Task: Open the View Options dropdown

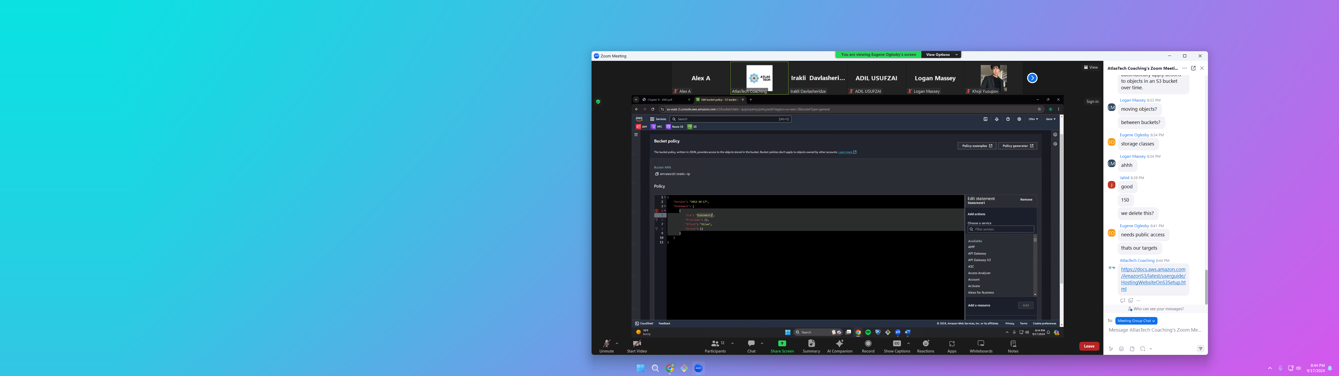Action: pyautogui.click(x=941, y=55)
